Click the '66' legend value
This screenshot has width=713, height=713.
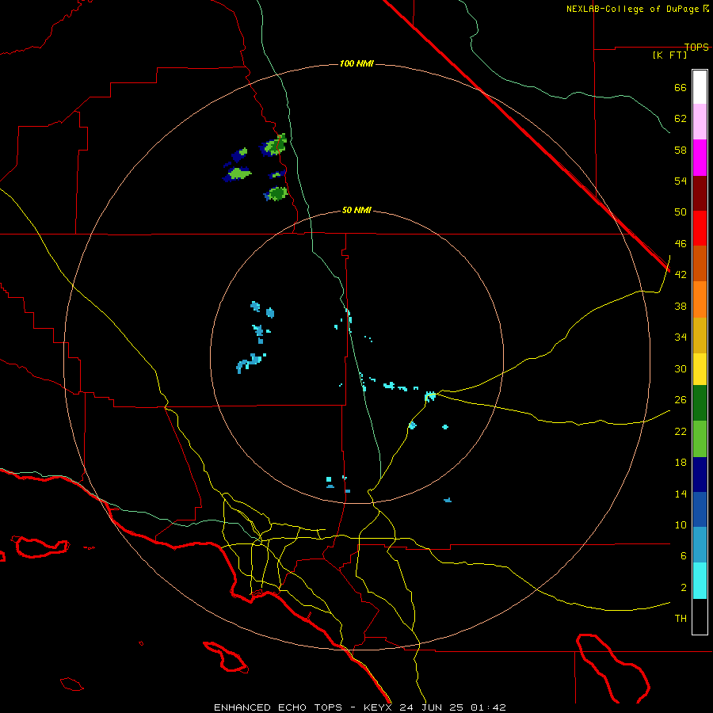[x=681, y=87]
